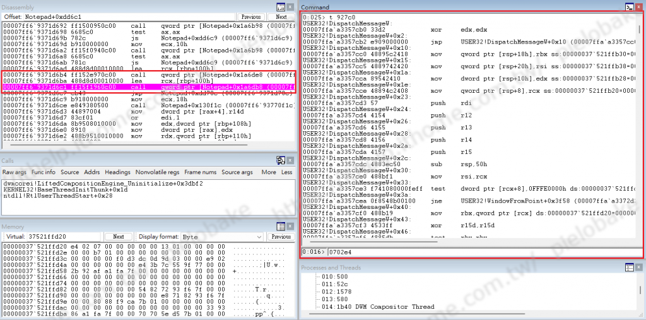646x320 pixels.
Task: Close the Disassembly panel
Action: [291, 7]
